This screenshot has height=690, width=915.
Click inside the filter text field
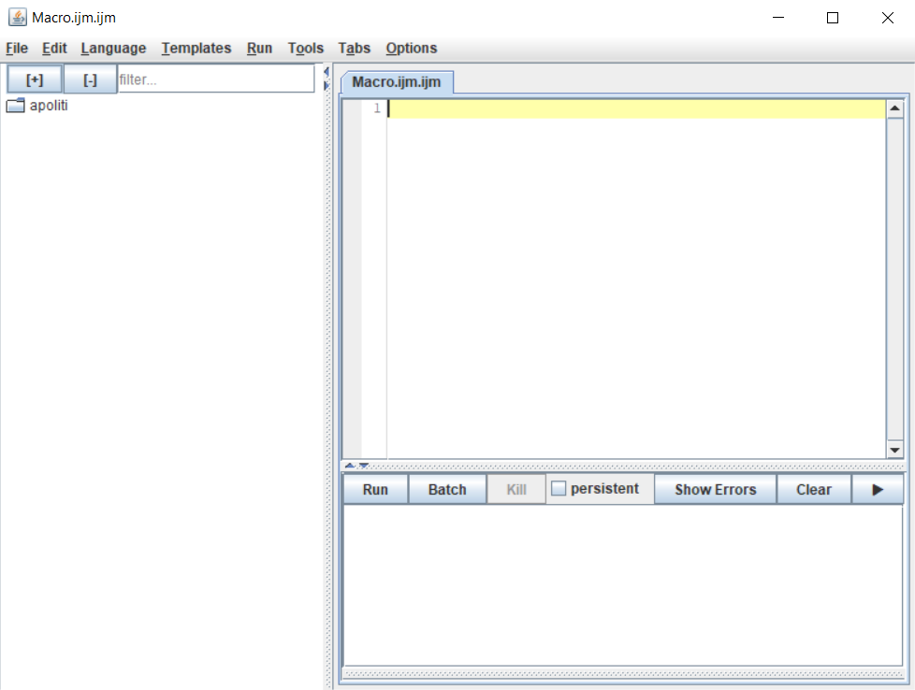[x=215, y=79]
